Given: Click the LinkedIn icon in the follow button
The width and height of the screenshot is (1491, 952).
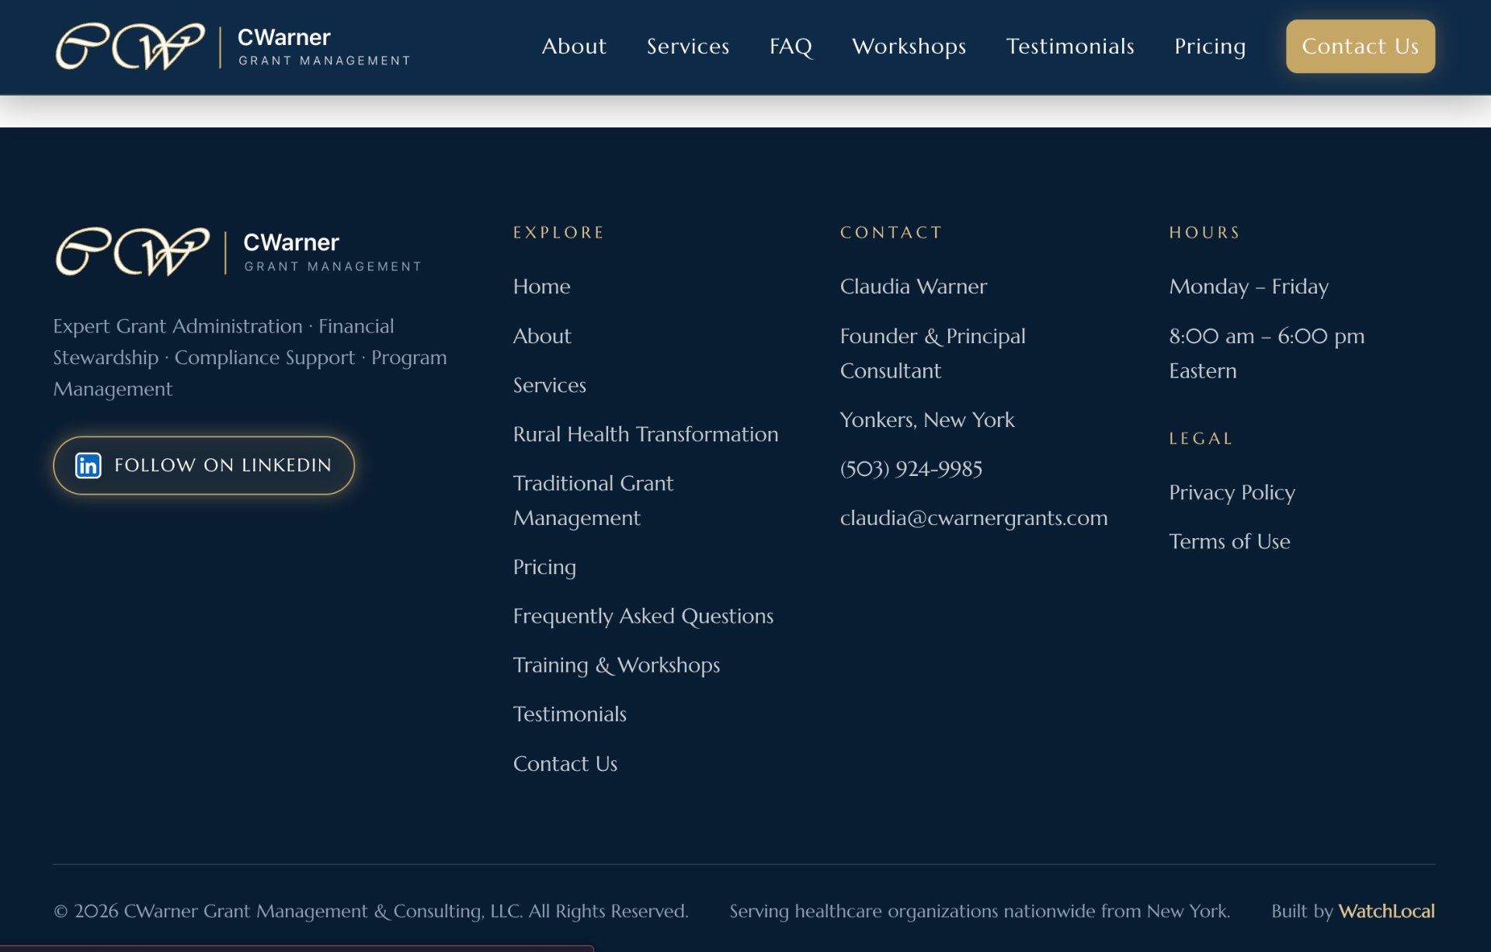Looking at the screenshot, I should [88, 465].
